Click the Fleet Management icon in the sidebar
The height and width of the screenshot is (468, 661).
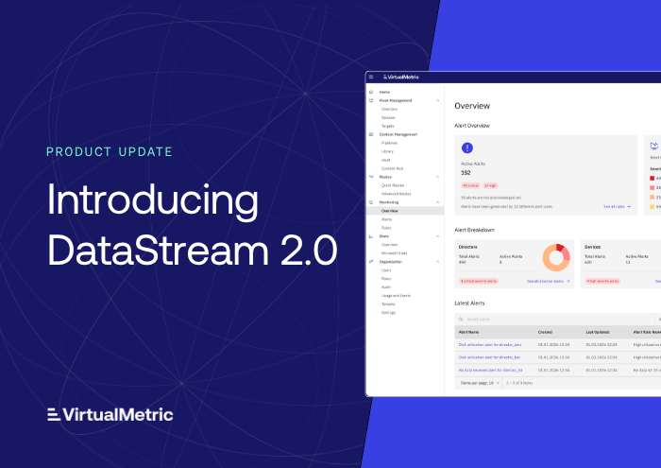371,100
